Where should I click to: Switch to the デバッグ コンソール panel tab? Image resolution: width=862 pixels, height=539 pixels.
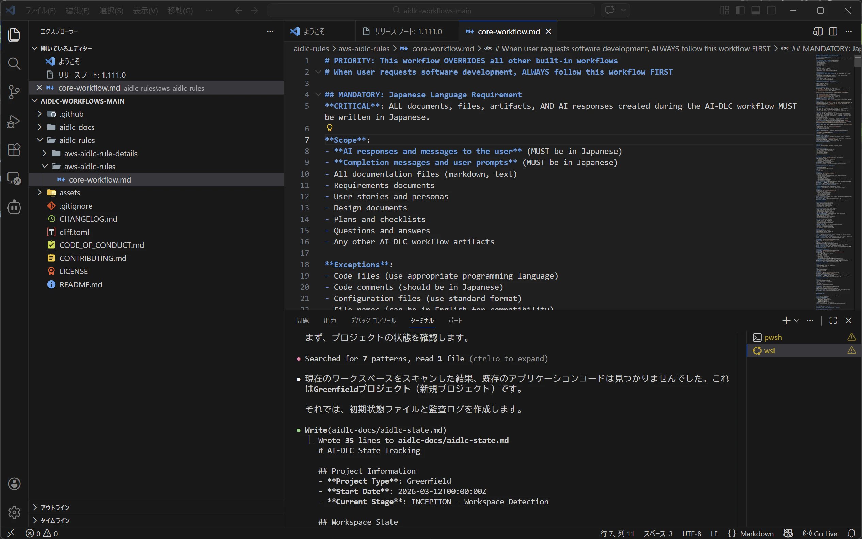pos(373,320)
